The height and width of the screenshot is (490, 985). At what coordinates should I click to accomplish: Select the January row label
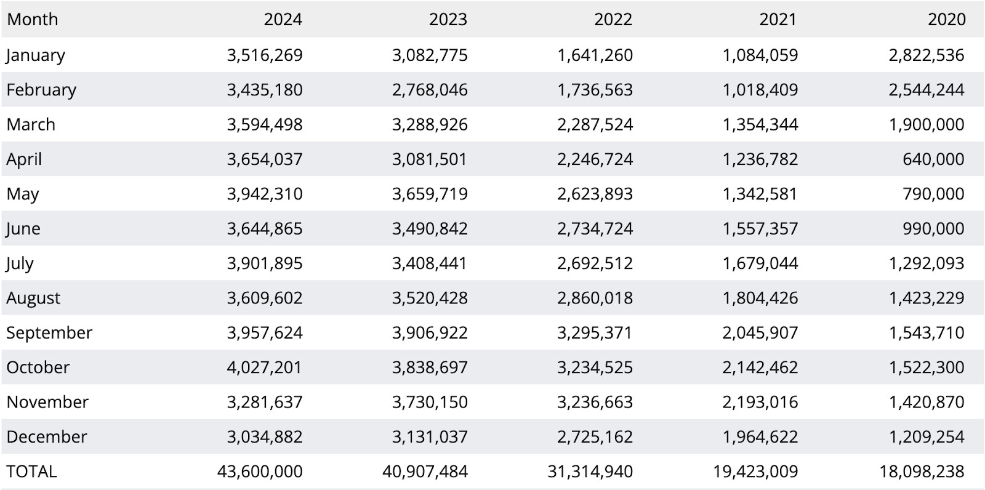pos(35,55)
